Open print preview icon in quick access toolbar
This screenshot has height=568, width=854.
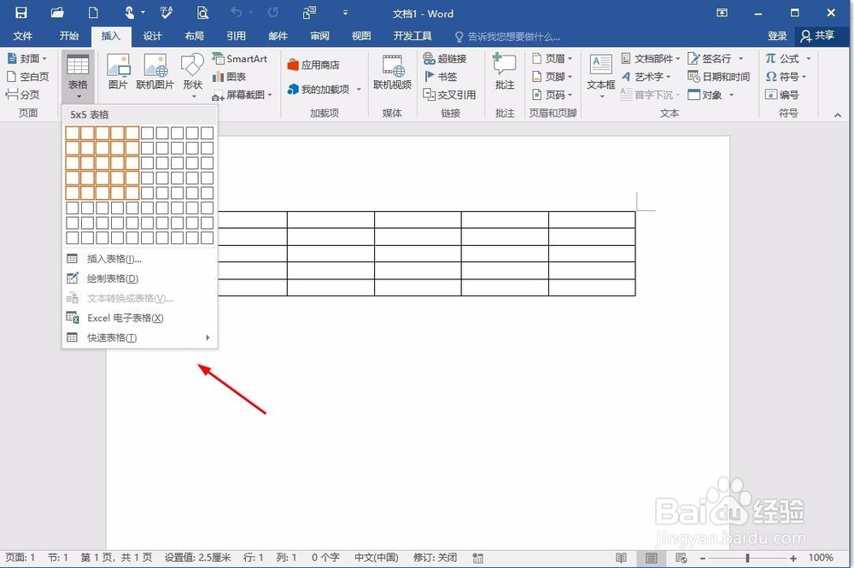pos(202,13)
